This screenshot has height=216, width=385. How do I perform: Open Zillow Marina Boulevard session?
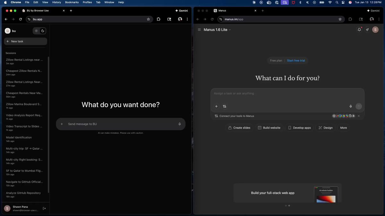point(25,106)
